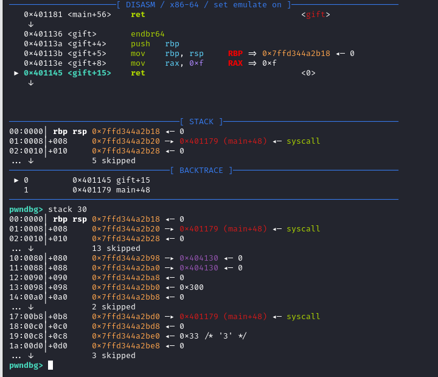The image size is (438, 377).
Task: Click the purple 0x404130 on row 10:0080
Action: click(198, 258)
